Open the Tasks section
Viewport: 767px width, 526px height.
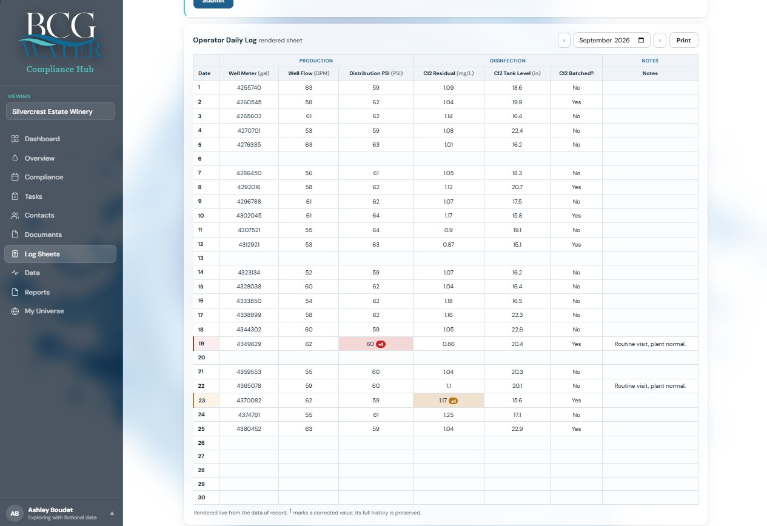pyautogui.click(x=60, y=196)
